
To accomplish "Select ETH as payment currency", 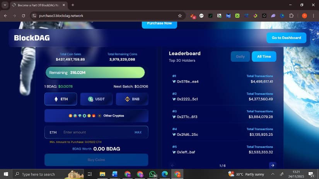I will pyautogui.click(x=60, y=99).
